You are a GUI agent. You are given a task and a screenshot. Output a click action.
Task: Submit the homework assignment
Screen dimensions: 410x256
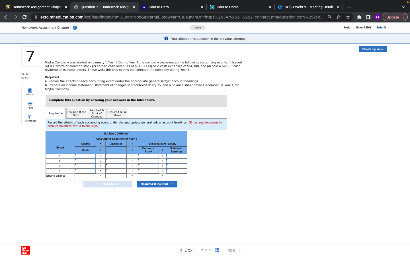point(381,28)
